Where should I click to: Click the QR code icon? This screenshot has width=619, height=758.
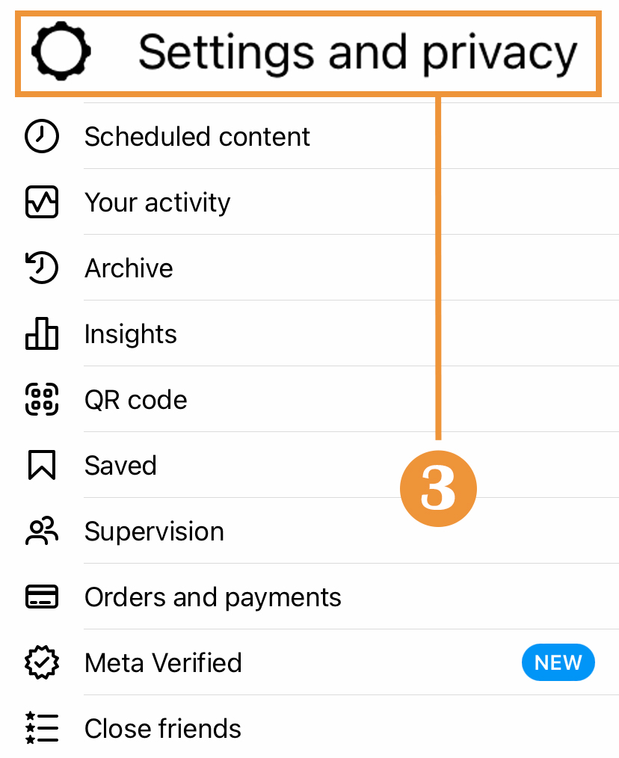tap(42, 399)
